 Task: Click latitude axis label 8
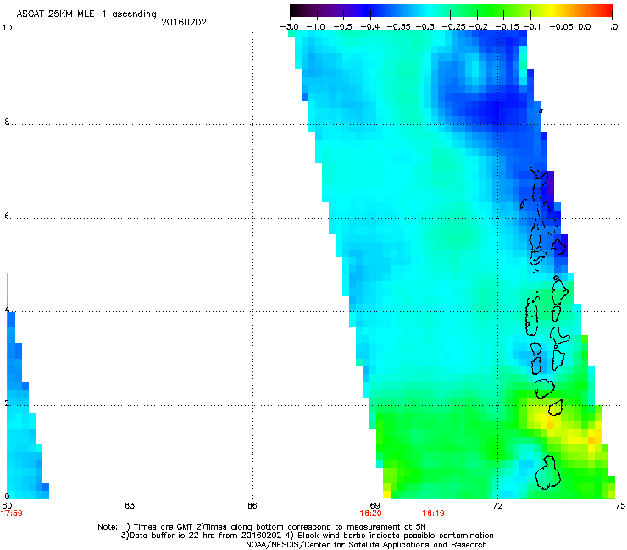pos(7,122)
